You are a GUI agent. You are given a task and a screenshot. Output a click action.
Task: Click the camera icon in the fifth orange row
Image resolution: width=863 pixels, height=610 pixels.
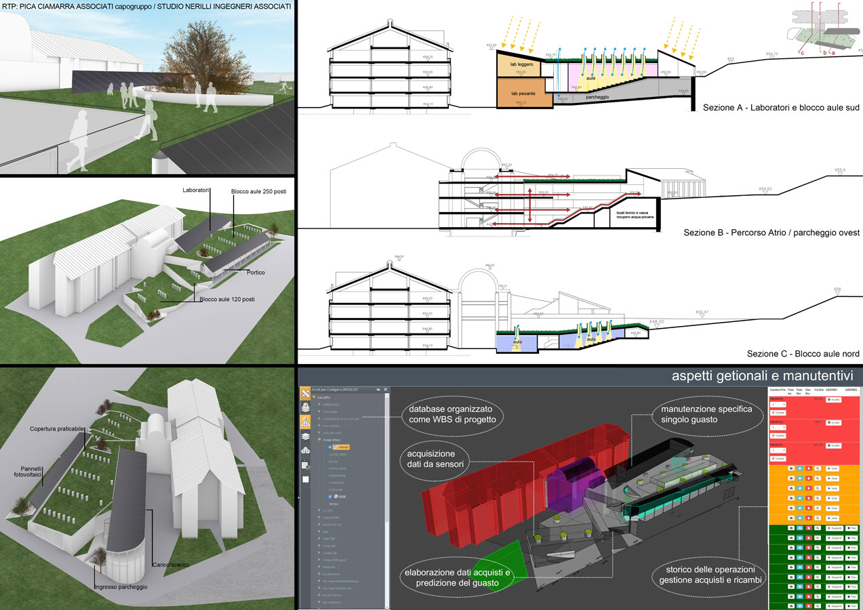(x=791, y=508)
